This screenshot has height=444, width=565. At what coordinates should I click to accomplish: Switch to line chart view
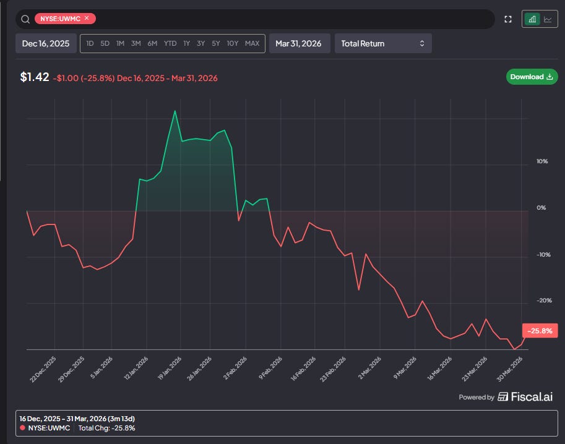pyautogui.click(x=548, y=19)
